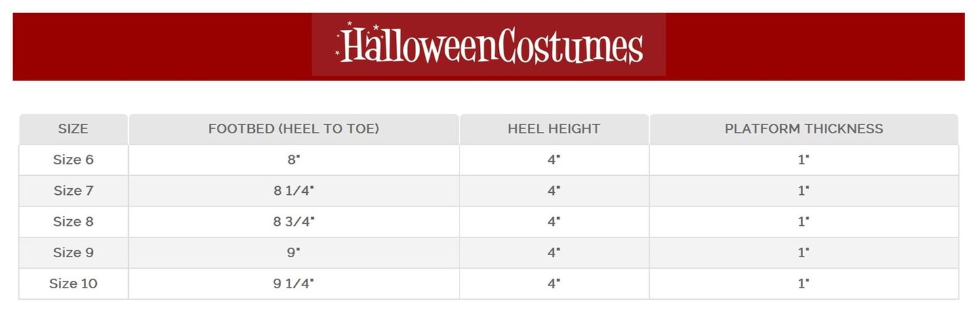This screenshot has width=976, height=318.
Task: Click the 9 1/4" footbed measurement
Action: click(x=293, y=283)
